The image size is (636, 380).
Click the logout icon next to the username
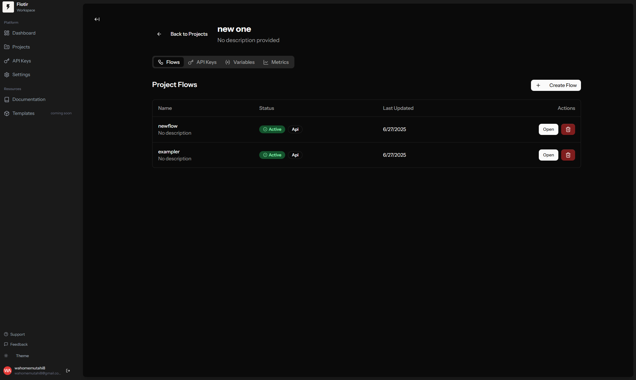[x=68, y=371]
